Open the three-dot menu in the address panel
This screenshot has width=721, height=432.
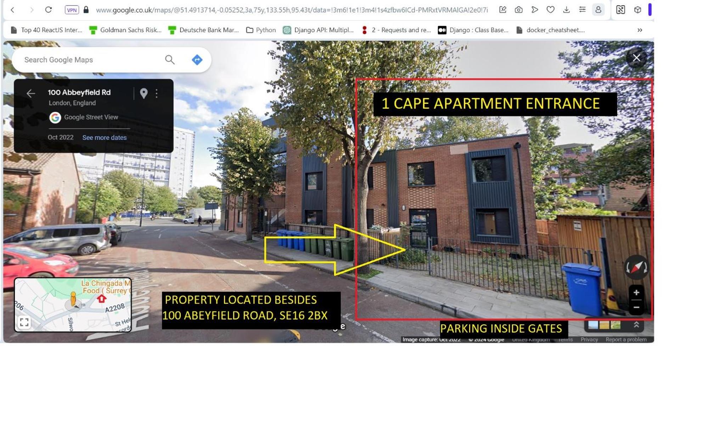[157, 93]
